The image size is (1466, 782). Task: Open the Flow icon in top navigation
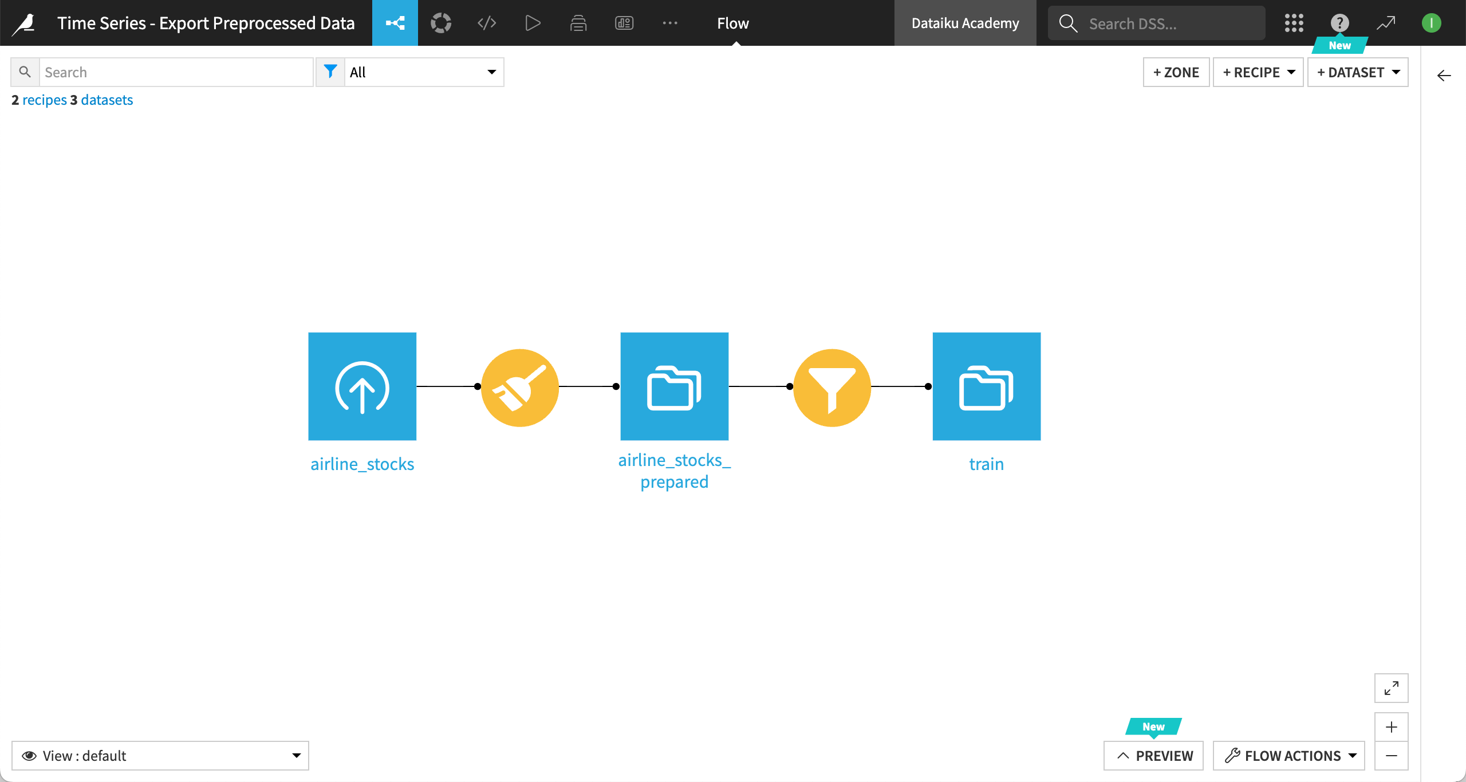(x=395, y=23)
